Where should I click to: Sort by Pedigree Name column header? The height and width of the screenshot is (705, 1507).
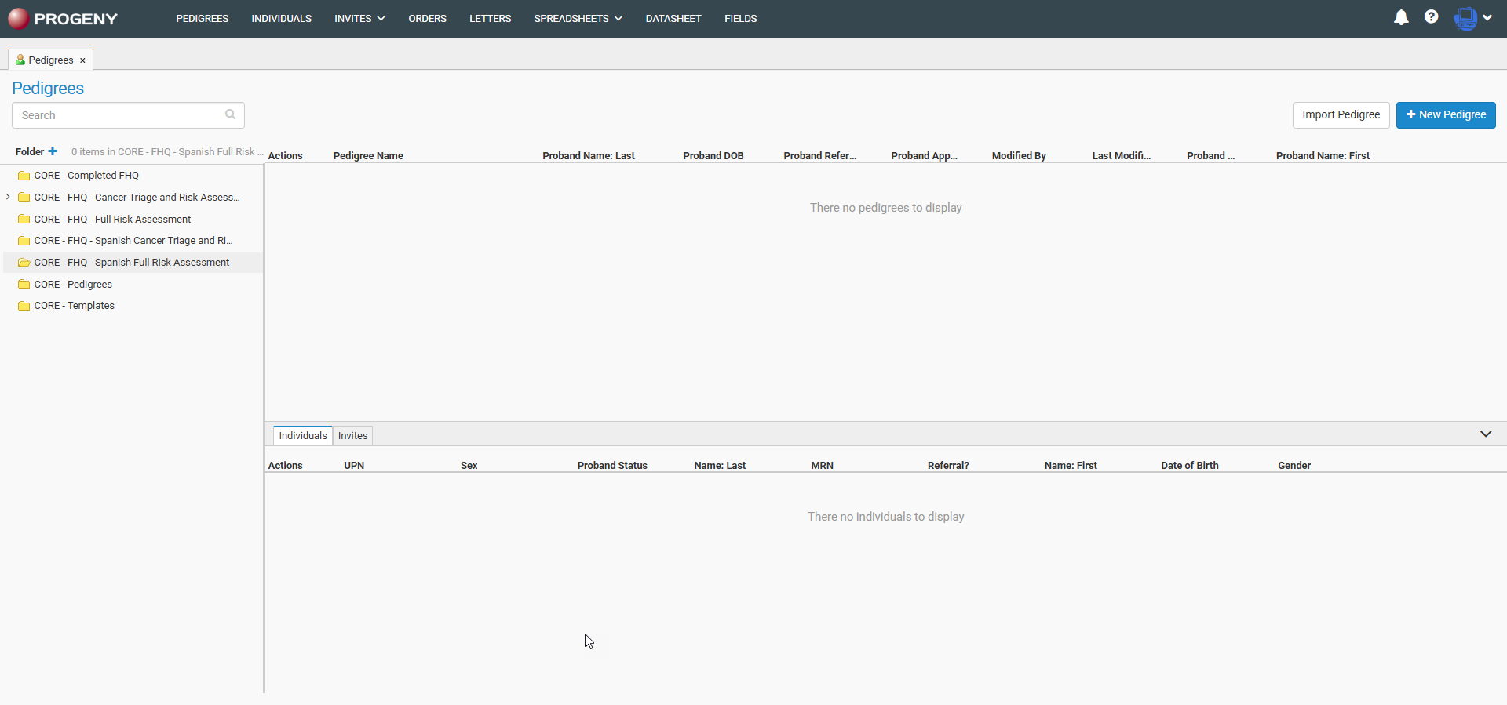pyautogui.click(x=368, y=155)
